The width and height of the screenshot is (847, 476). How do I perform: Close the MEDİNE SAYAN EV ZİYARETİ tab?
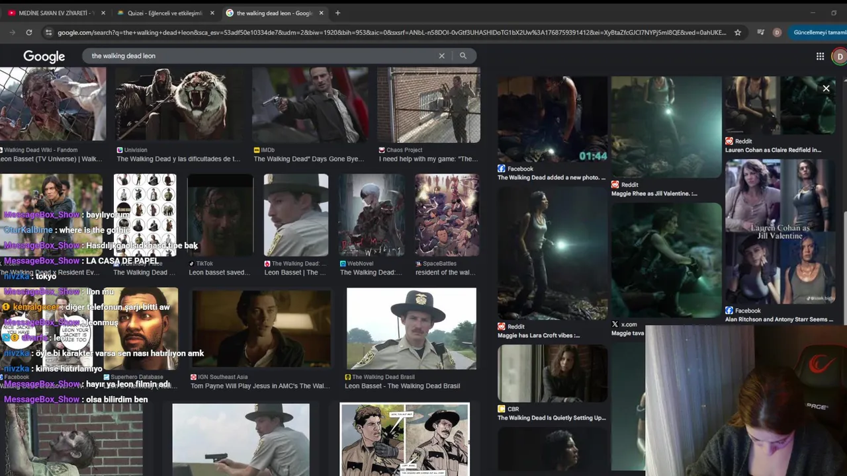(x=103, y=13)
